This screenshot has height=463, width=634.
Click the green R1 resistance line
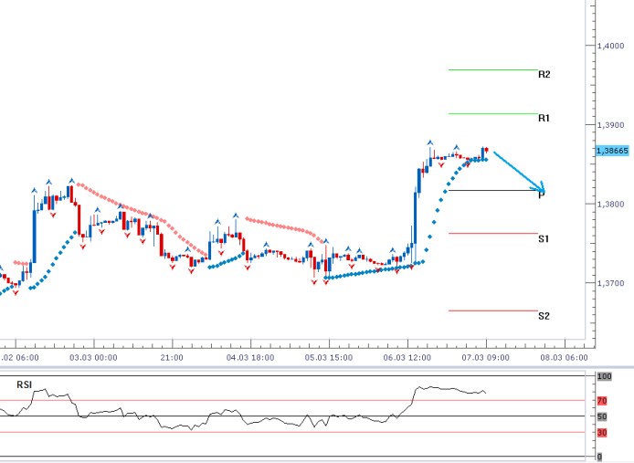[493, 113]
